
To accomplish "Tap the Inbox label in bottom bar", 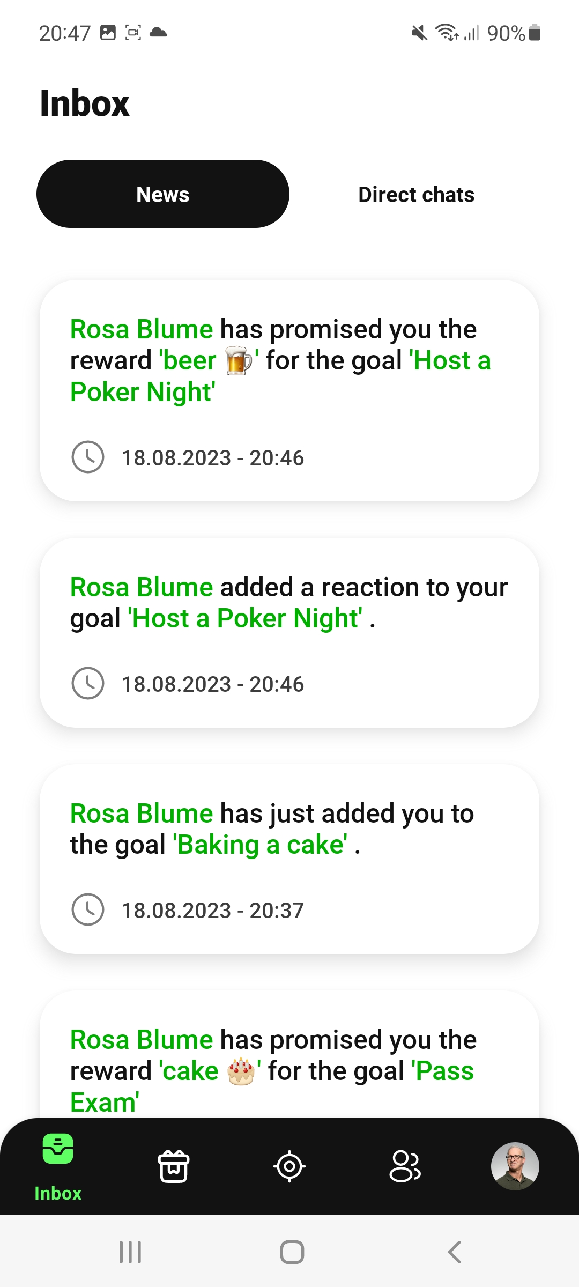I will pos(58,1194).
